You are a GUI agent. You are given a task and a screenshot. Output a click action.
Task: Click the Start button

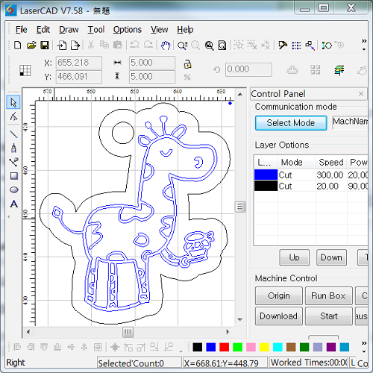pos(328,316)
